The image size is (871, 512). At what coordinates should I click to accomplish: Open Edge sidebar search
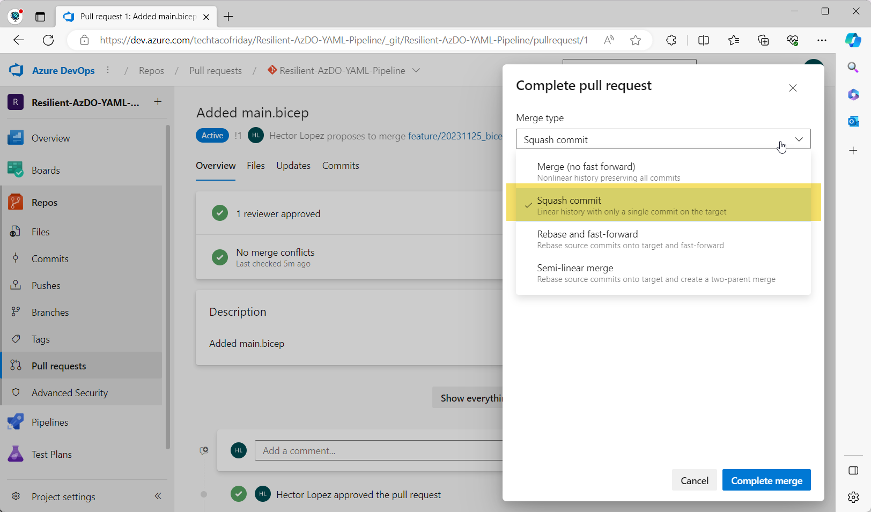(853, 68)
